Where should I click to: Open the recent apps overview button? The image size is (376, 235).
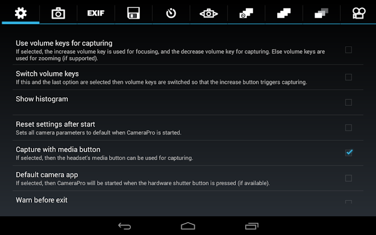coord(252,226)
